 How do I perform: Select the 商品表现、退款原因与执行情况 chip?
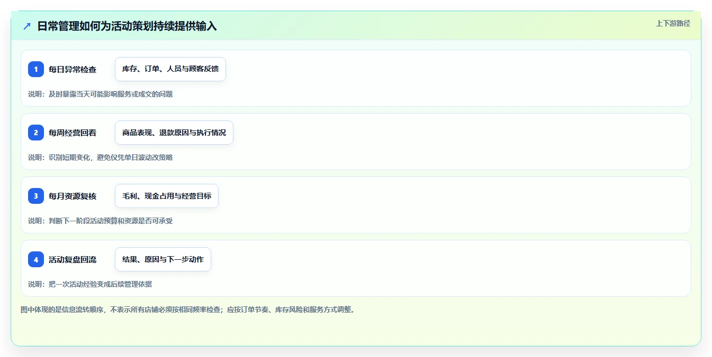(174, 133)
